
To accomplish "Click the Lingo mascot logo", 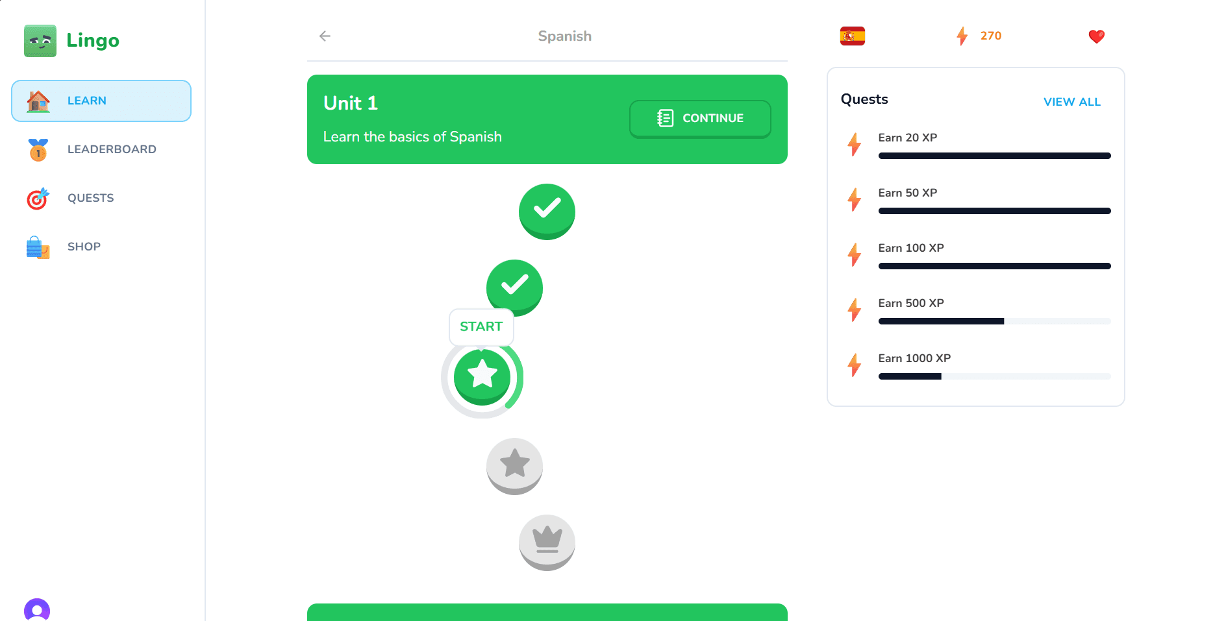I will pyautogui.click(x=40, y=40).
